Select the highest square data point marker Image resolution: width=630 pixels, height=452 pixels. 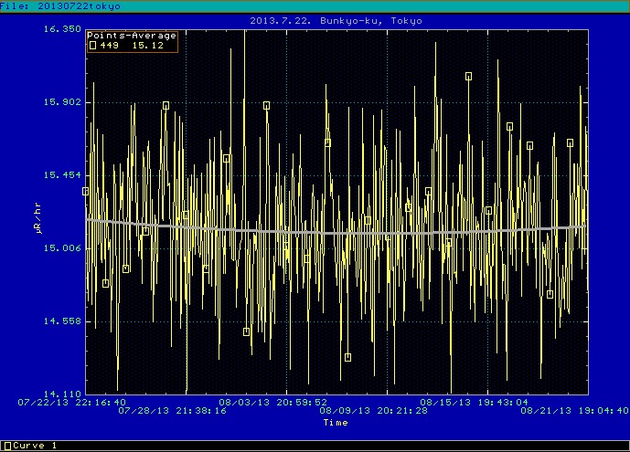[x=468, y=77]
